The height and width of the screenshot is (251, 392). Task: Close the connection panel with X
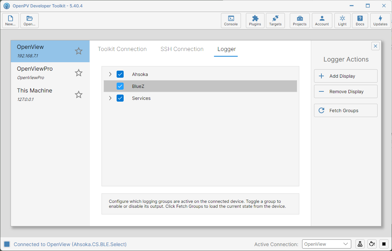(375, 46)
